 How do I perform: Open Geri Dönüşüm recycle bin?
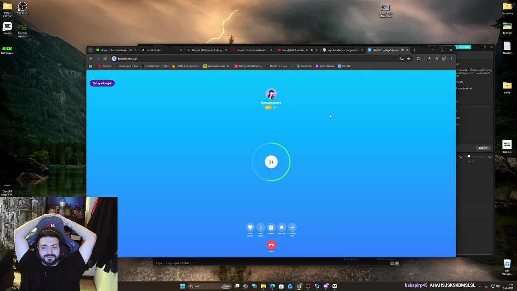coord(507,268)
